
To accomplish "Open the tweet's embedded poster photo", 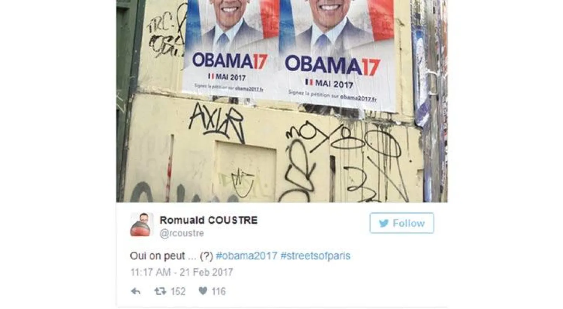I will click(282, 101).
